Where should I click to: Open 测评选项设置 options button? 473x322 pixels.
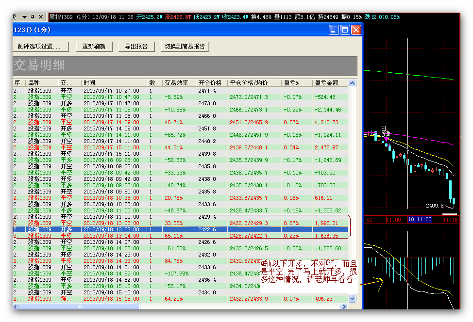[x=40, y=47]
